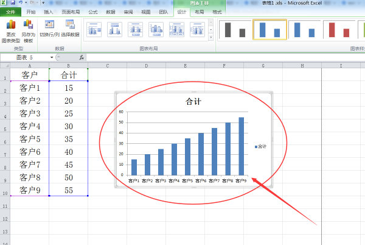
Task: Click Switch Row/Column icon
Action: [x=49, y=29]
